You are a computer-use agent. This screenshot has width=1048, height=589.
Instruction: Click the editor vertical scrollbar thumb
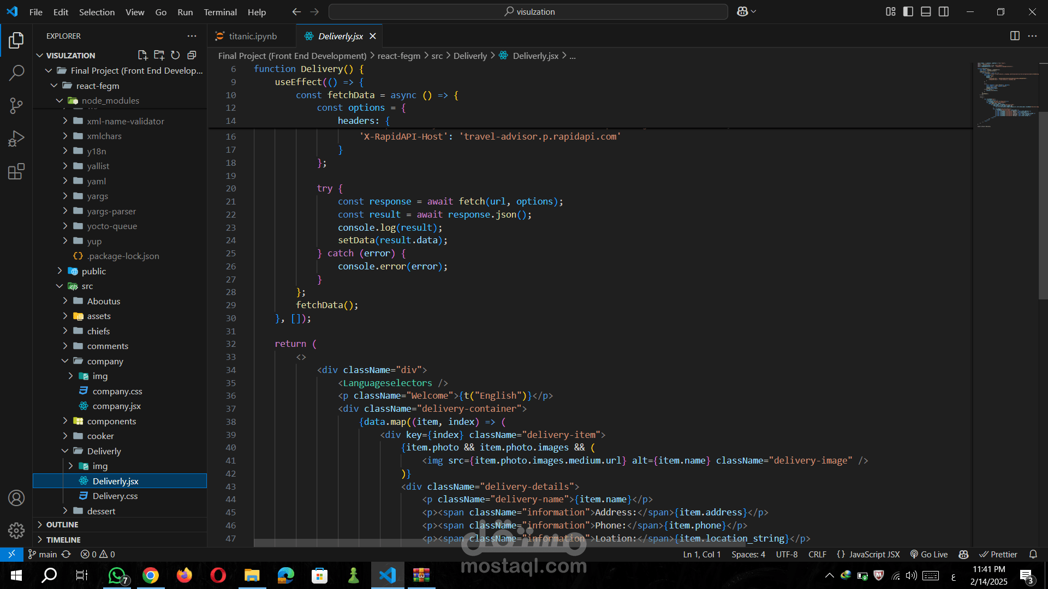click(x=1043, y=205)
